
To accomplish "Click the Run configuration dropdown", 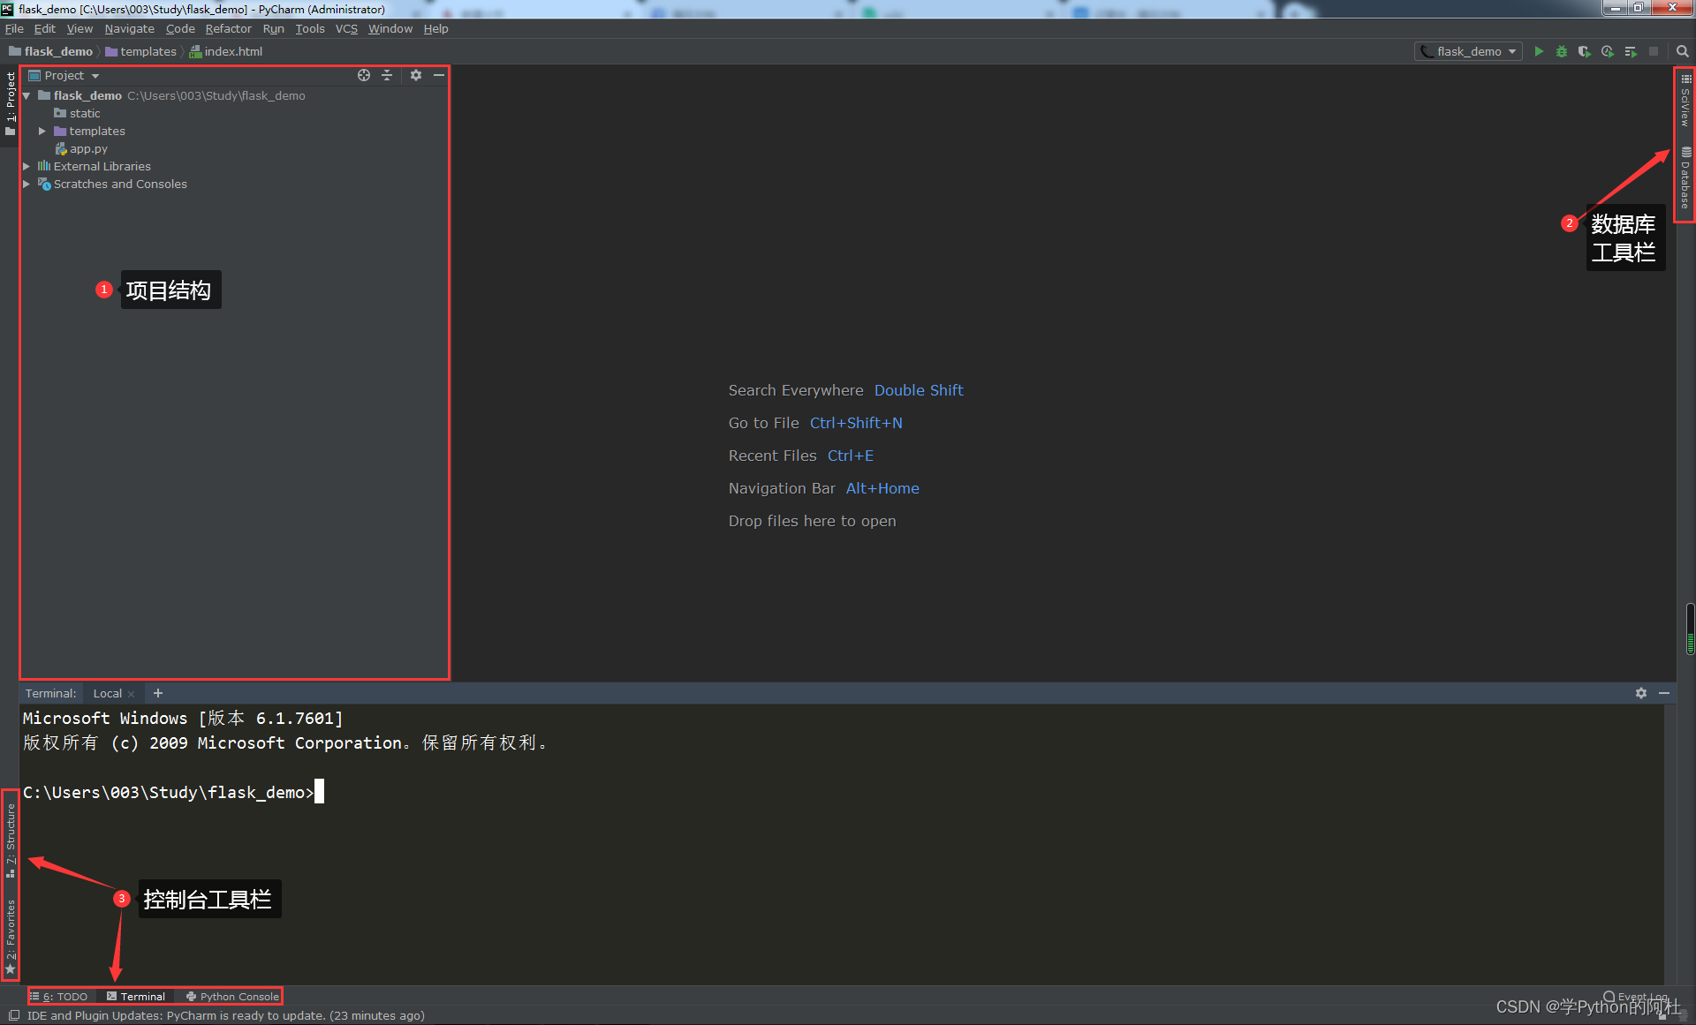I will point(1470,51).
